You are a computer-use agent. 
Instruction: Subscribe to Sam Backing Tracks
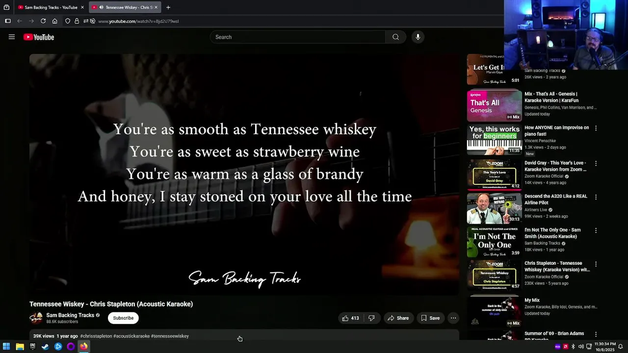123,318
